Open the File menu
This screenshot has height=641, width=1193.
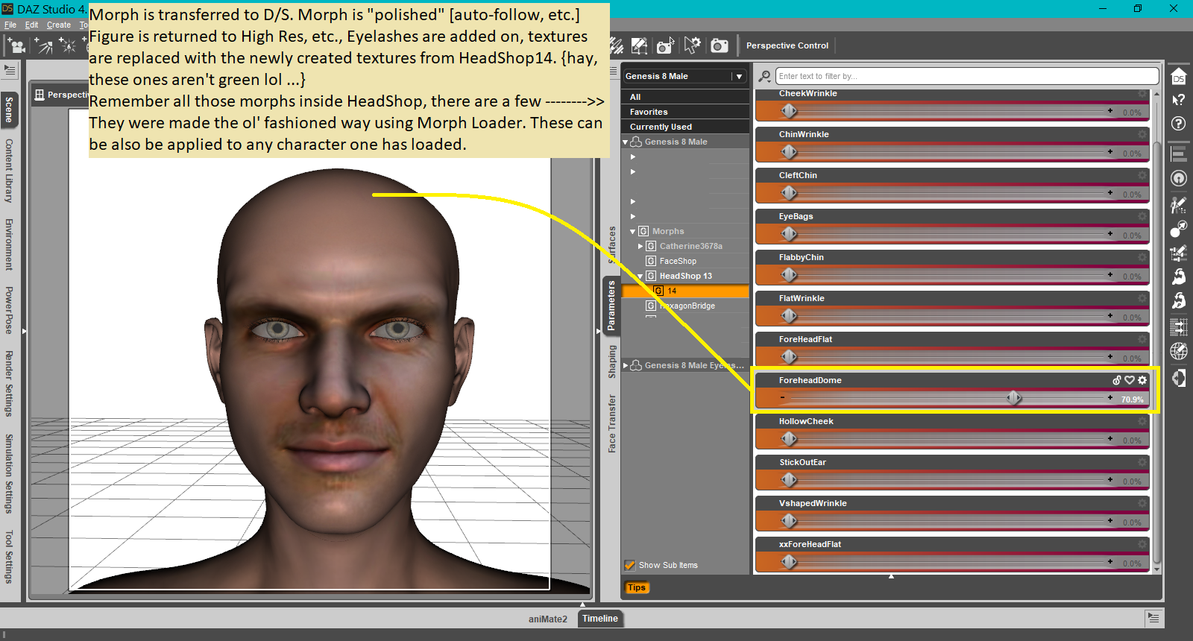(10, 25)
